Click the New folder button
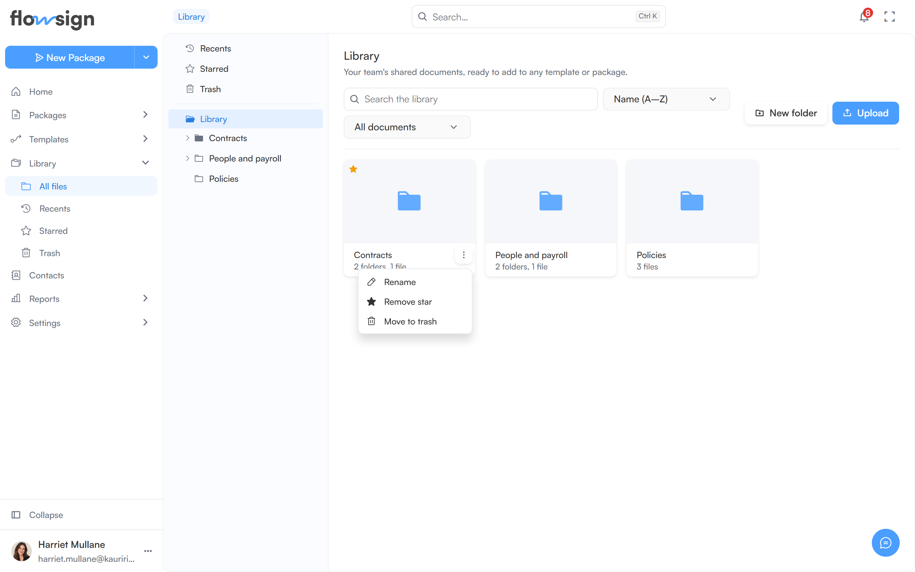The width and height of the screenshot is (915, 572). 786,113
